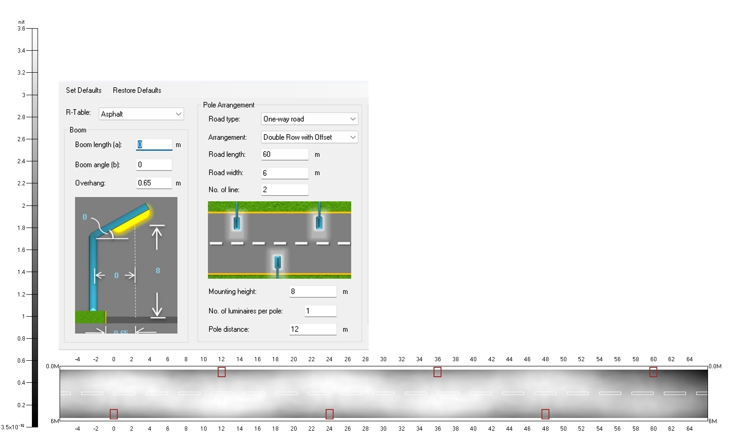Click the Road length input box
The height and width of the screenshot is (448, 731).
284,154
